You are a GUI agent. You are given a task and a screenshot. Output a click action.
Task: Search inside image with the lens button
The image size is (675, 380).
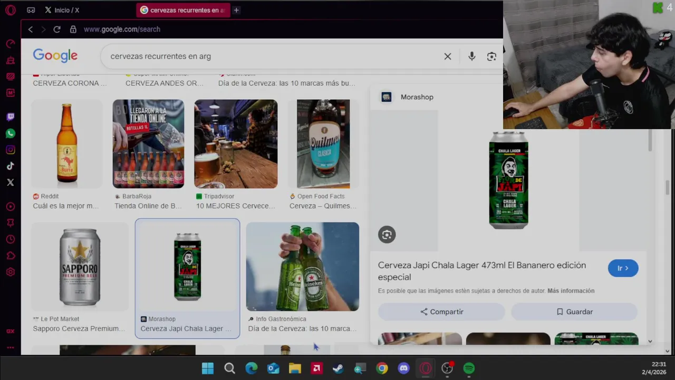tap(387, 235)
